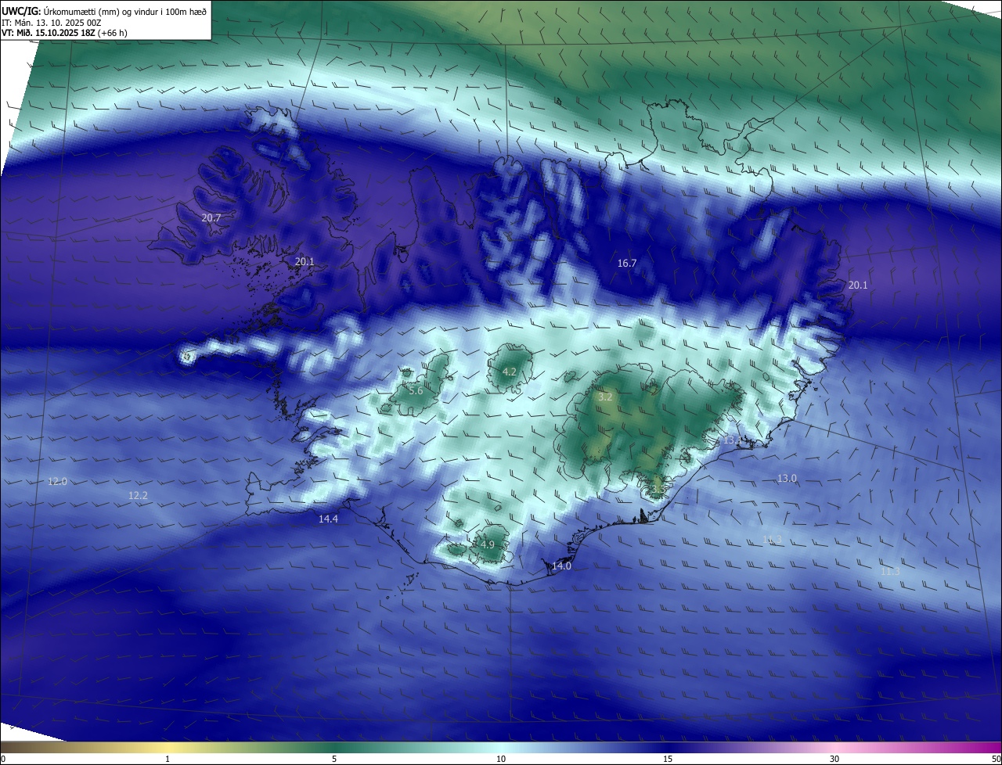Click the easternmost 11.3 value over the sea
This screenshot has width=1002, height=765.
pyautogui.click(x=890, y=573)
